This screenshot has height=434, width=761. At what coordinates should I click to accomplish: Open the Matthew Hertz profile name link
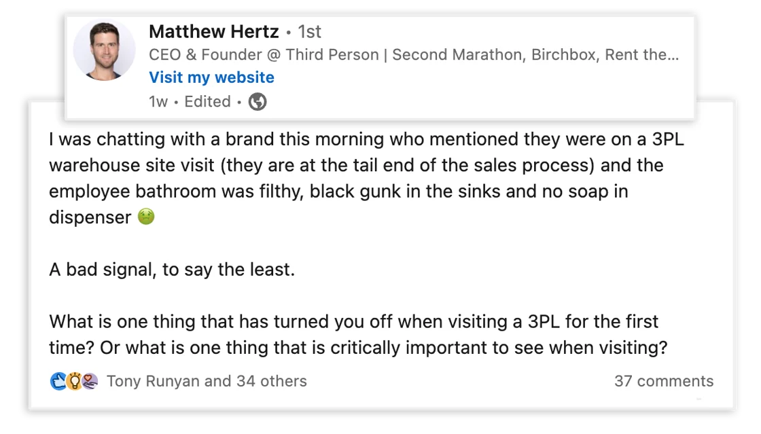click(x=213, y=32)
